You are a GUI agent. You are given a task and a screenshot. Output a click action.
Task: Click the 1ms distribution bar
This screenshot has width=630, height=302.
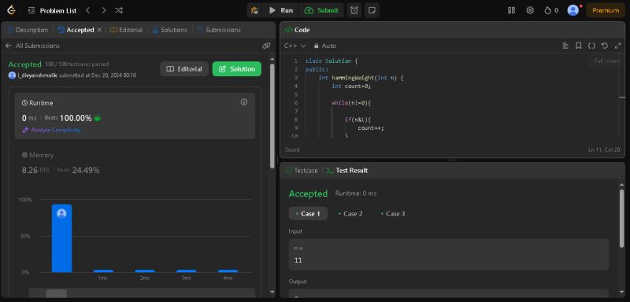coord(103,271)
